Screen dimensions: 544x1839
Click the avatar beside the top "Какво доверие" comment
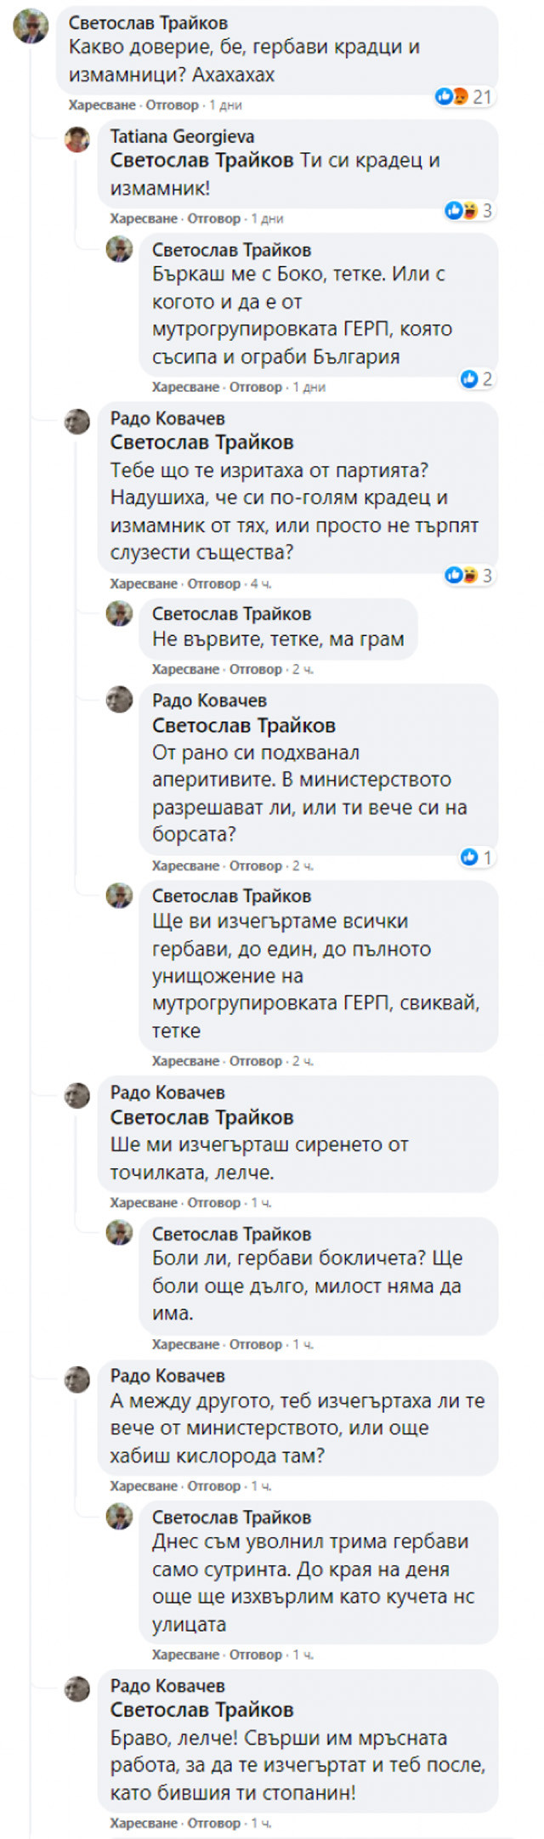point(31,26)
